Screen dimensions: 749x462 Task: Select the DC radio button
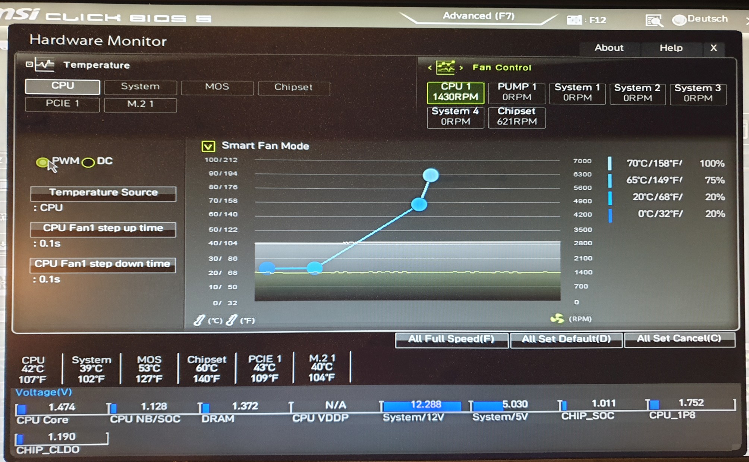(x=88, y=163)
